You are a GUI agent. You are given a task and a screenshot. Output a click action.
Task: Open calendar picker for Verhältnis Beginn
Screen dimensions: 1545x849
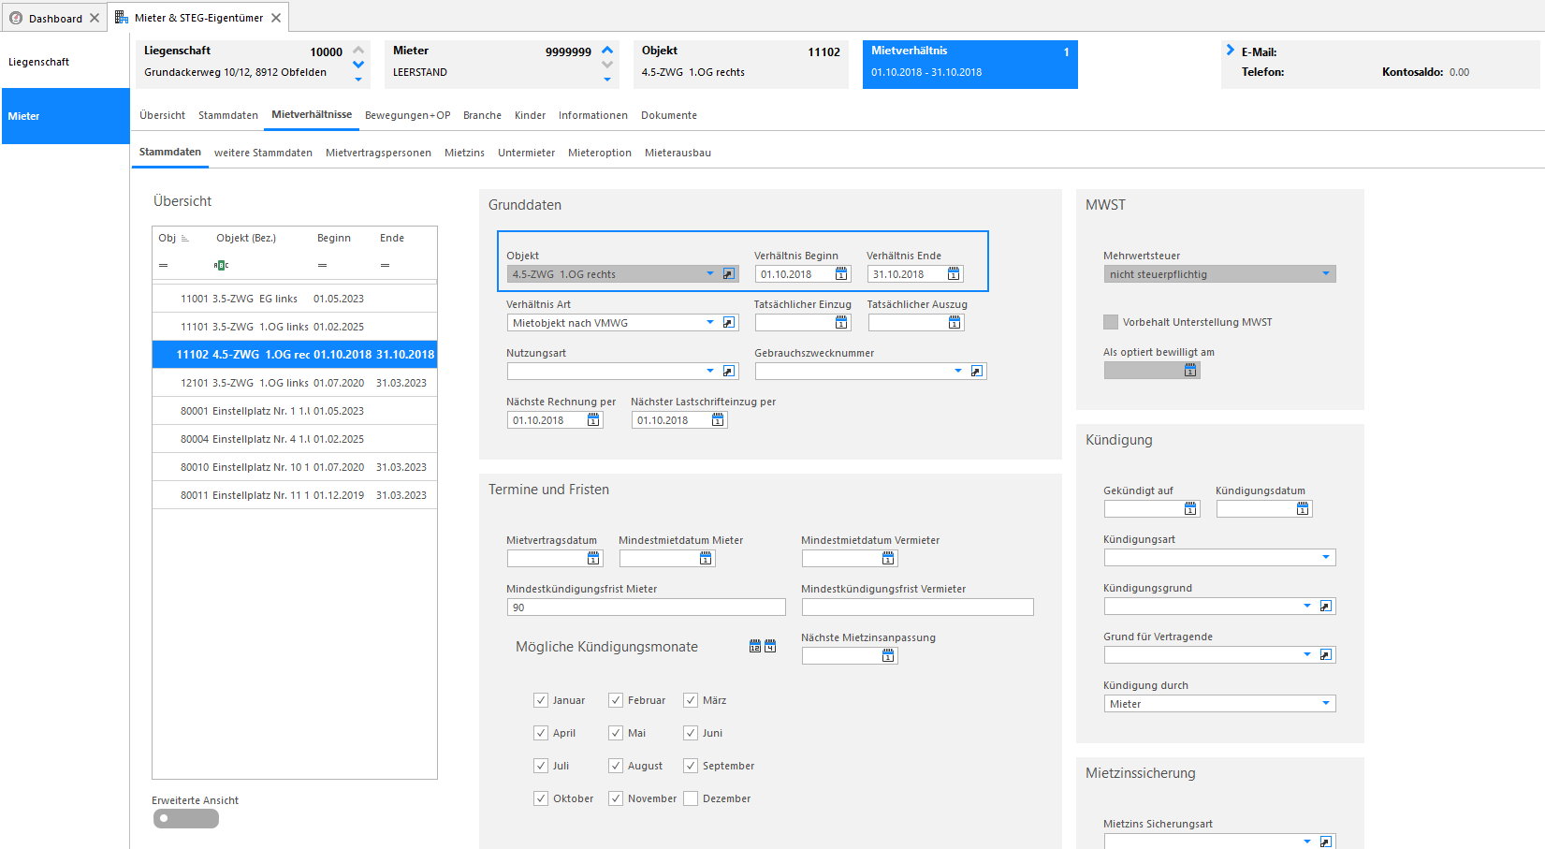pyautogui.click(x=841, y=274)
